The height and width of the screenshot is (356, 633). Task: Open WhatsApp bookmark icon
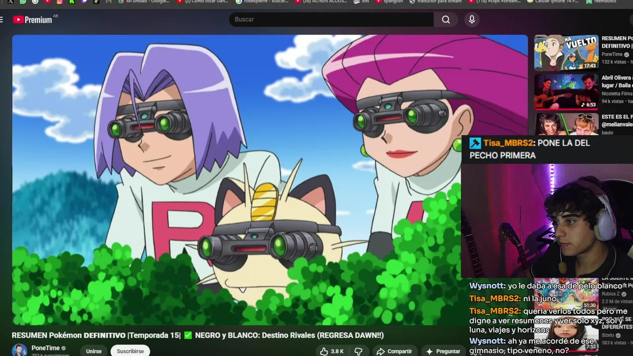pos(23,1)
